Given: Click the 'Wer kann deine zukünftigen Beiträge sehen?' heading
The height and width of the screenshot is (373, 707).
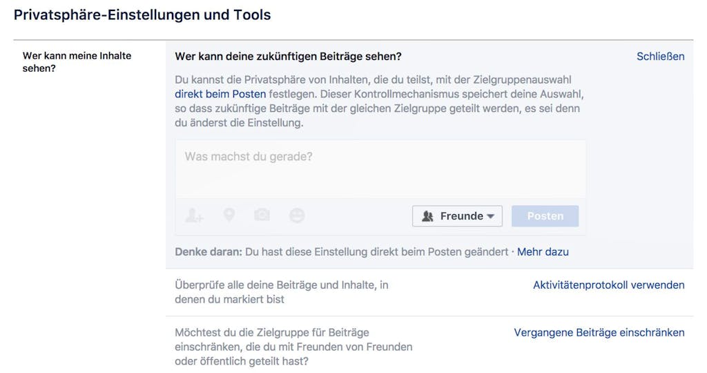Looking at the screenshot, I should pyautogui.click(x=288, y=57).
